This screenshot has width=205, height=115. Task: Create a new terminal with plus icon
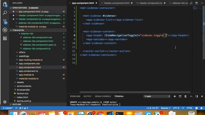point(175,96)
